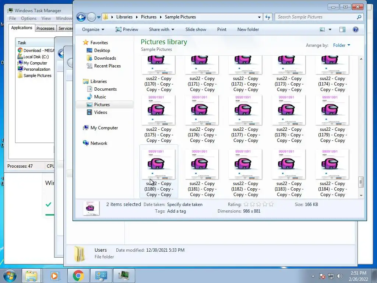Click the greyed-out Forward navigation arrow

91,17
